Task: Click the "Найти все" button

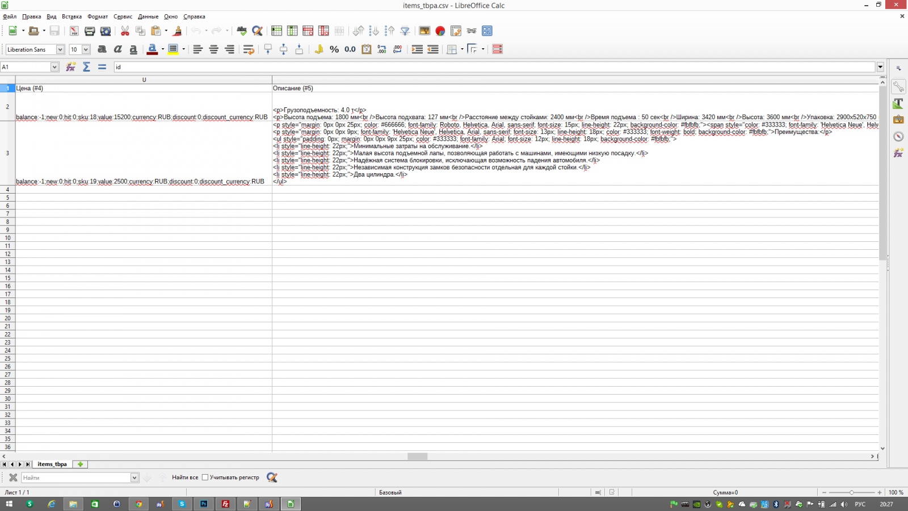Action: pyautogui.click(x=185, y=478)
